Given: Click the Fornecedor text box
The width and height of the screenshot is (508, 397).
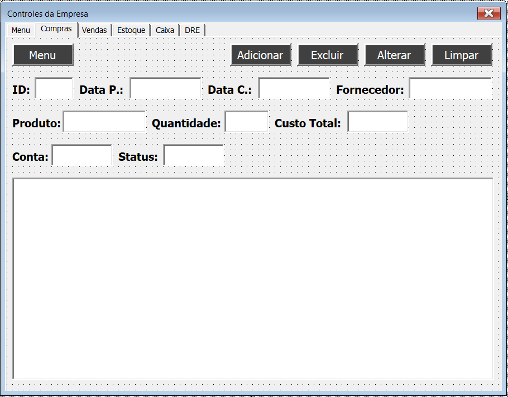Looking at the screenshot, I should point(451,88).
